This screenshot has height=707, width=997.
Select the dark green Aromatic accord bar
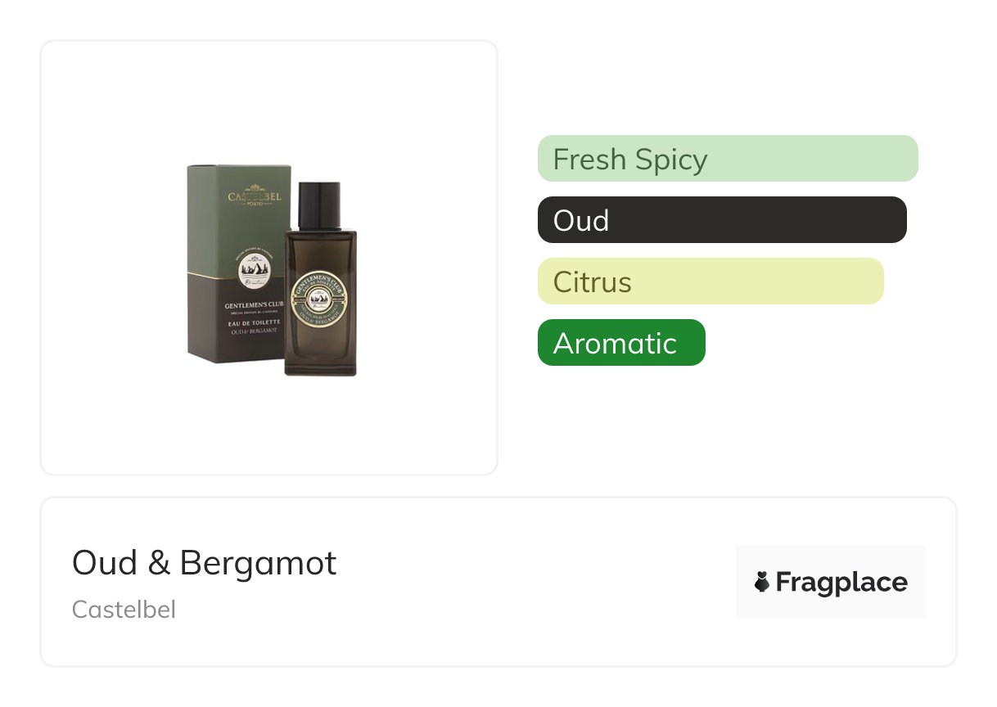point(620,343)
